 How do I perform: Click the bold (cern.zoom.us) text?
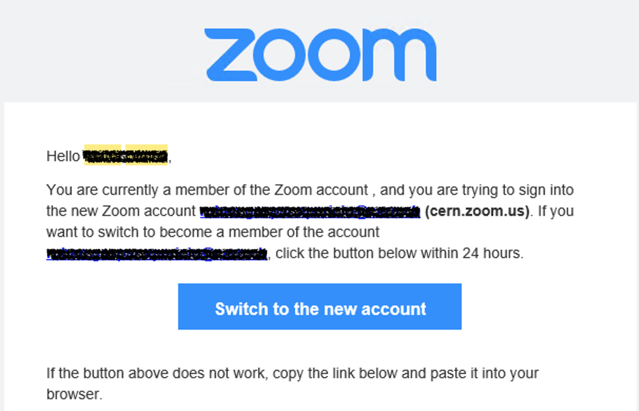(477, 211)
